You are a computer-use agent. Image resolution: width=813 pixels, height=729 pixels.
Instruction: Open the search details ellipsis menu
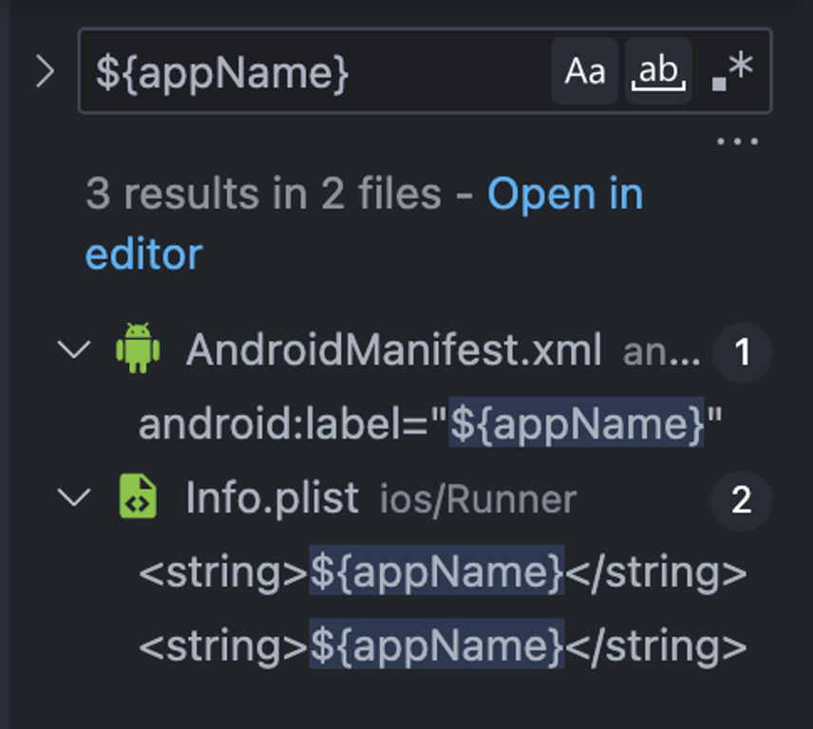(x=737, y=141)
